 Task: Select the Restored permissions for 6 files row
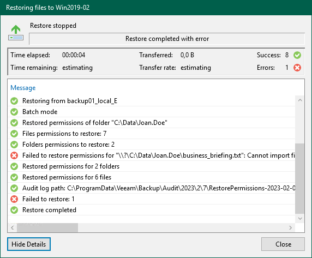click(x=152, y=177)
